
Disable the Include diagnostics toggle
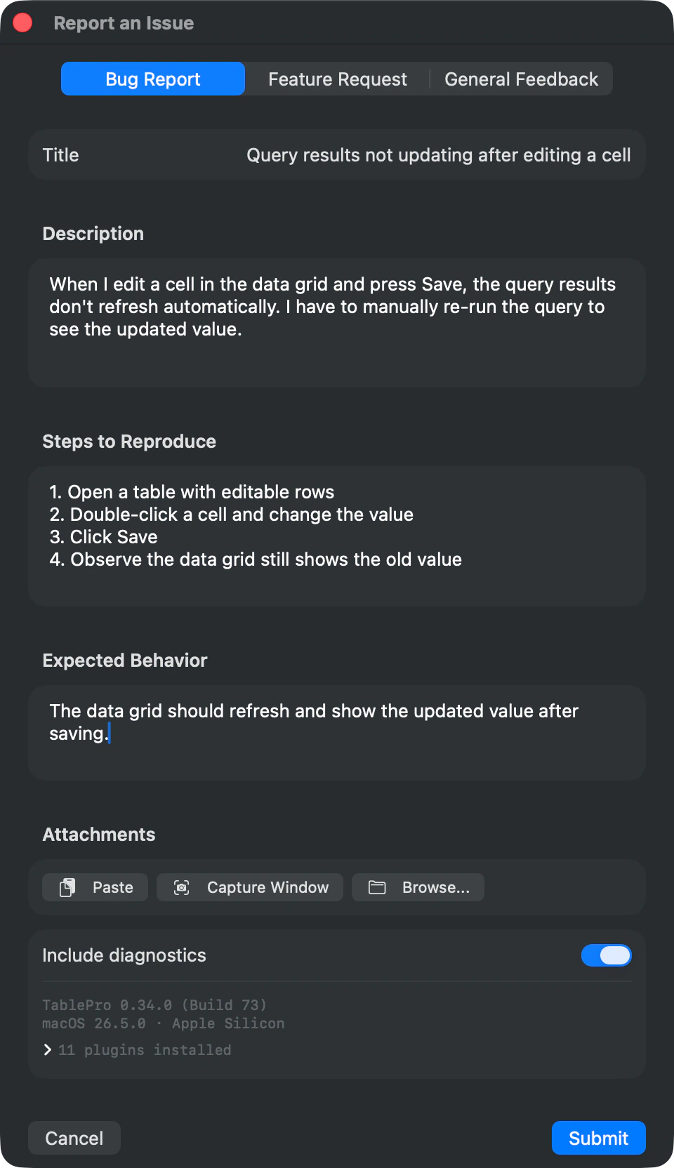607,955
